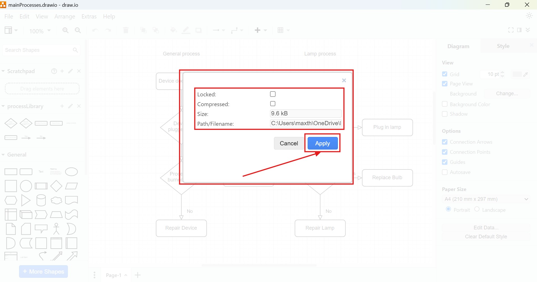Open the Fill Color tool
This screenshot has height=282, width=537.
[174, 30]
